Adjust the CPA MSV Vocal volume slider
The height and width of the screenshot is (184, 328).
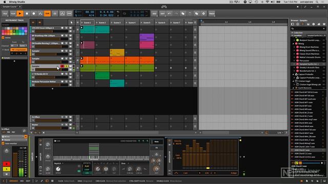click(x=51, y=31)
